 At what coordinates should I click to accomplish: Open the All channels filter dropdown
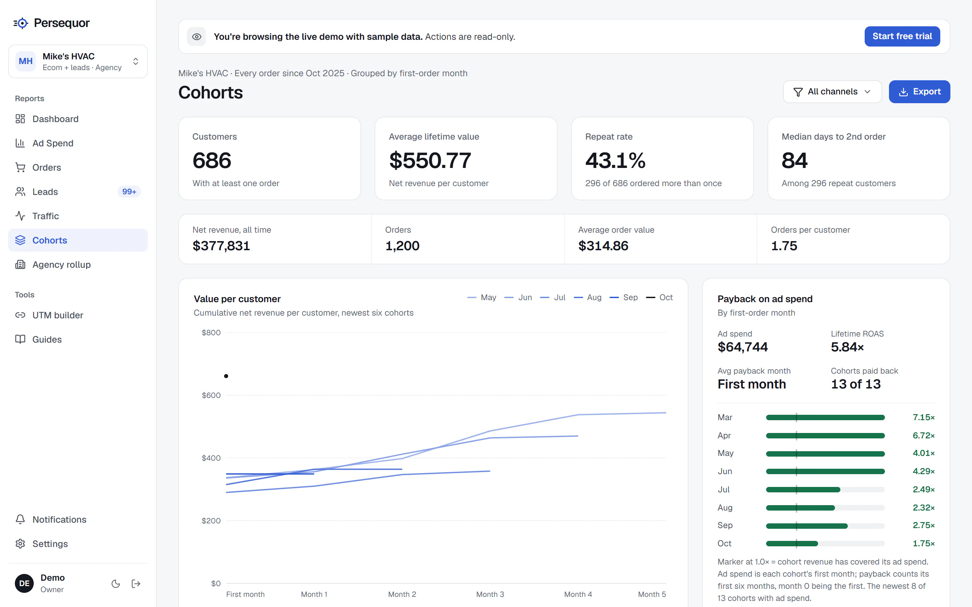pos(832,91)
